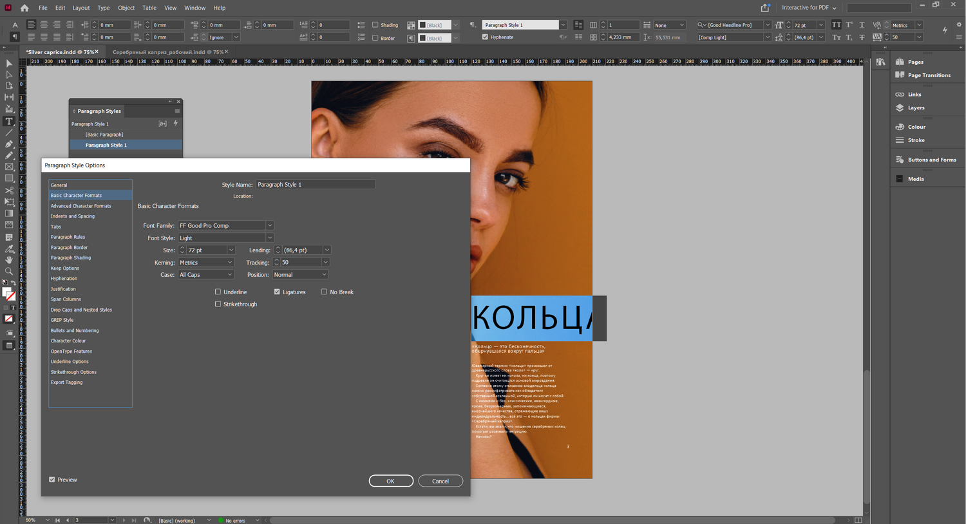Open the File menu

click(x=43, y=8)
